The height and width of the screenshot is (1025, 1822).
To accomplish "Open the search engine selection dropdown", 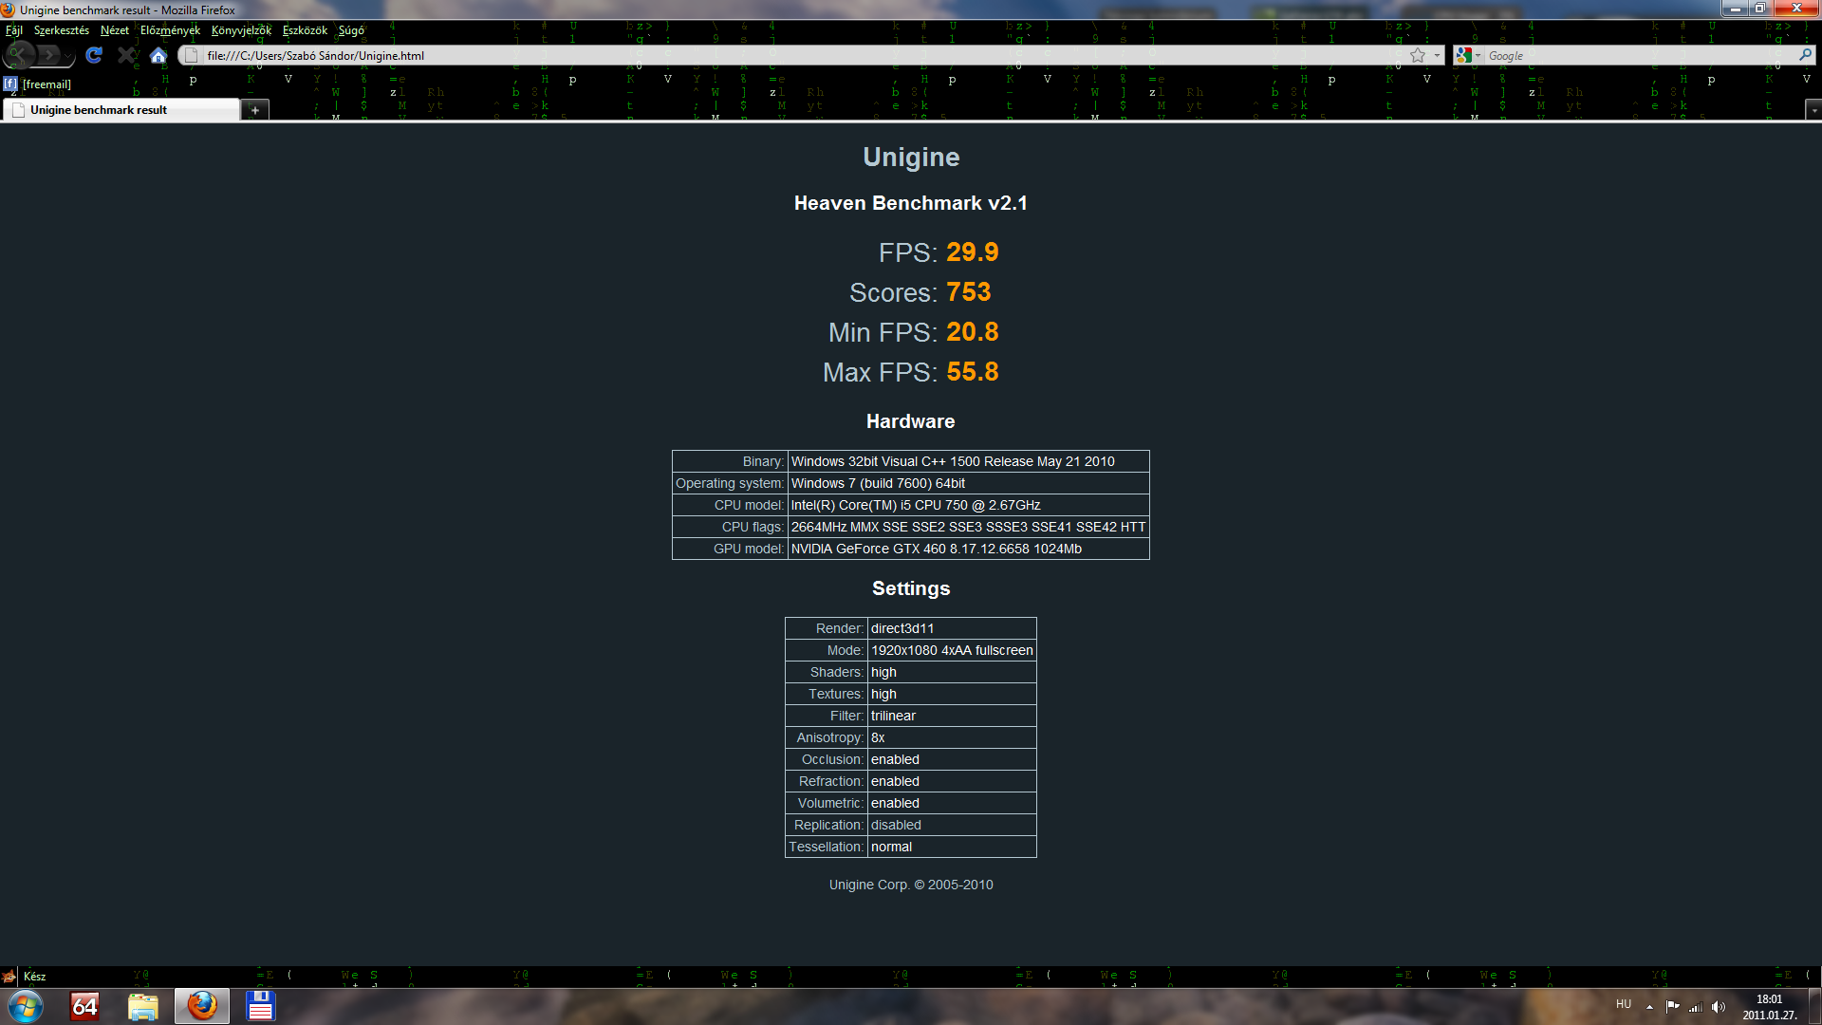I will tap(1478, 55).
